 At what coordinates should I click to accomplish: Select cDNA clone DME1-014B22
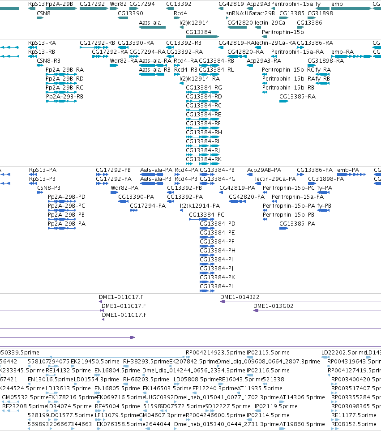(x=240, y=297)
